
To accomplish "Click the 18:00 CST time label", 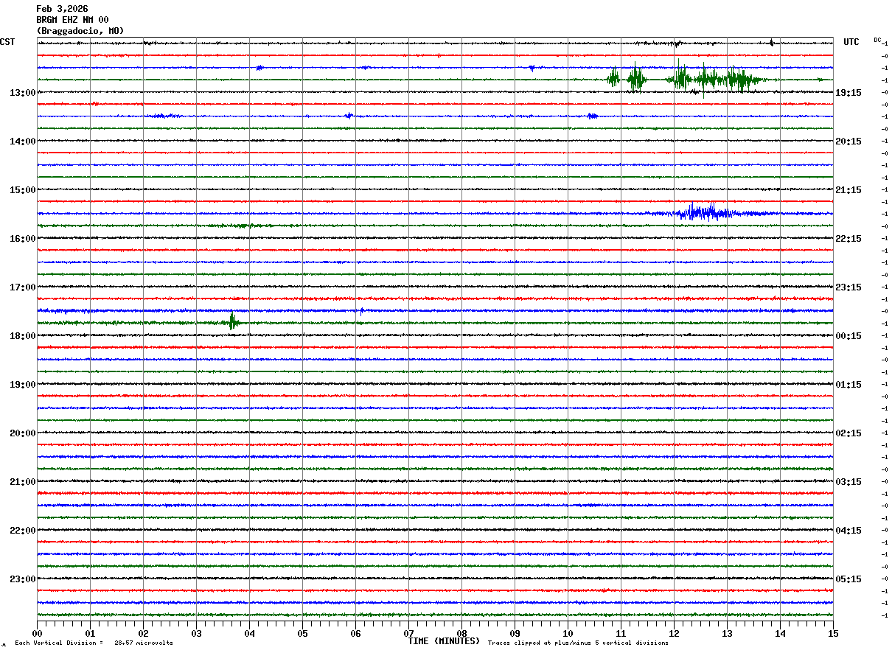I will tap(22, 336).
